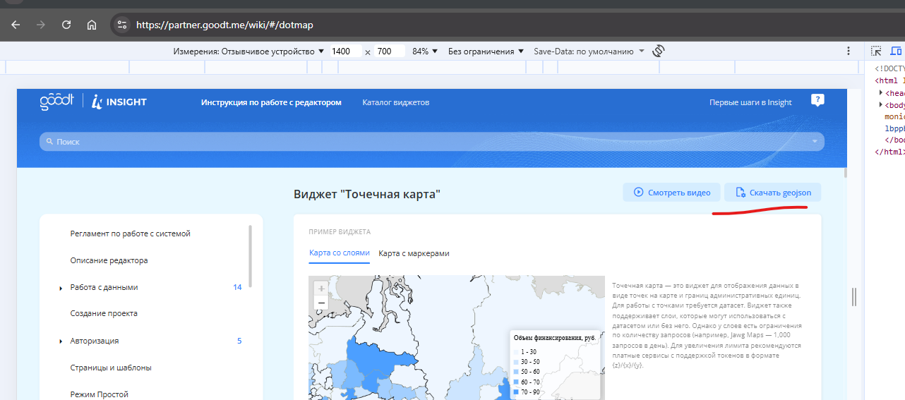This screenshot has height=400, width=905.
Task: Toggle the device toolbar icon in DevTools
Action: point(896,51)
